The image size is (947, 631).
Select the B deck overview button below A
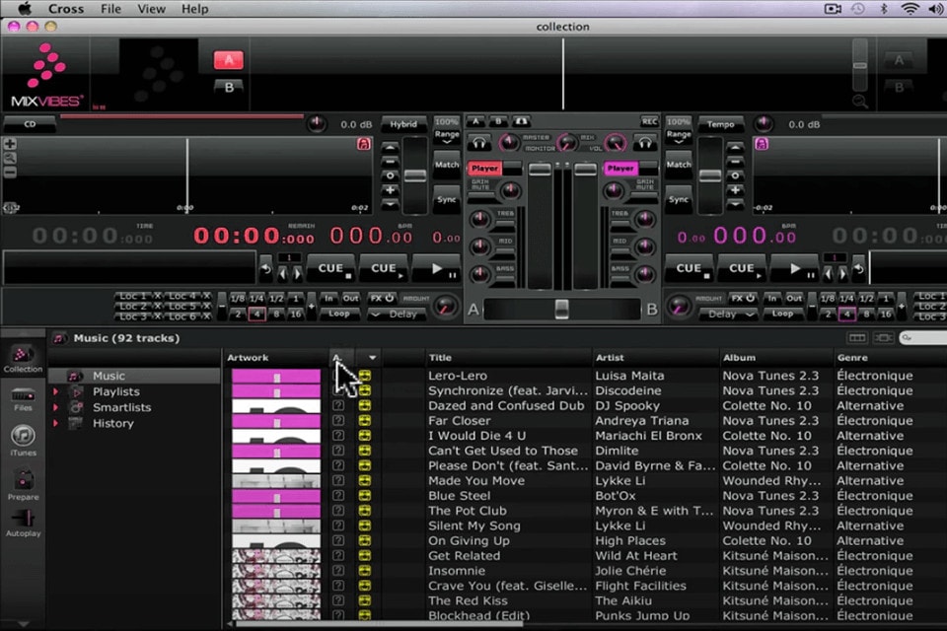[229, 88]
